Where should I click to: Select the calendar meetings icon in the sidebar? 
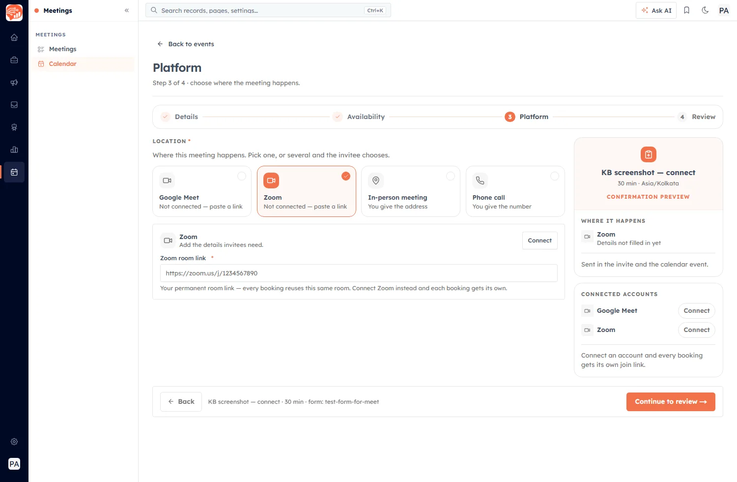[14, 172]
